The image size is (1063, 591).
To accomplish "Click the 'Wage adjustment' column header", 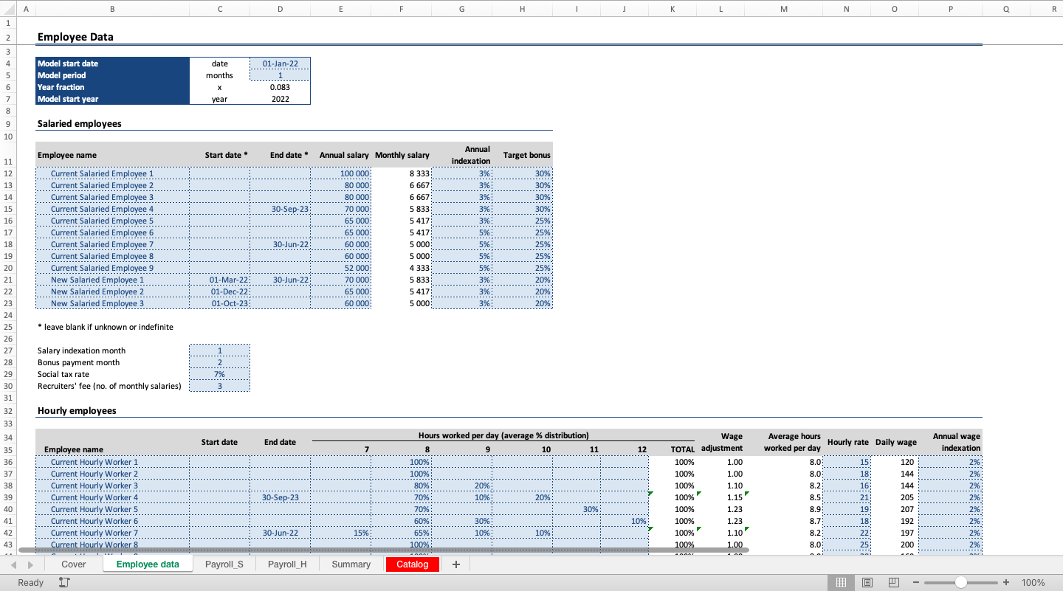I will [x=722, y=442].
